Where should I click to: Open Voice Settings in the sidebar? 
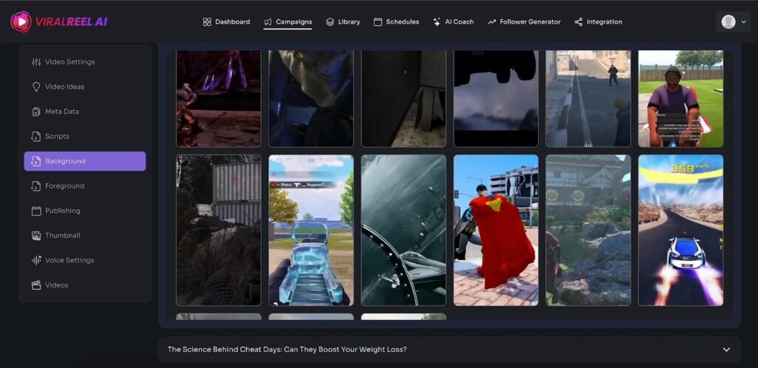click(x=84, y=260)
